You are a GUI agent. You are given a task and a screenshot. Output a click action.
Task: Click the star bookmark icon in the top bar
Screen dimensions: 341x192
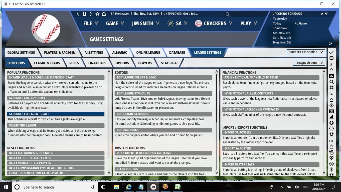97,14
